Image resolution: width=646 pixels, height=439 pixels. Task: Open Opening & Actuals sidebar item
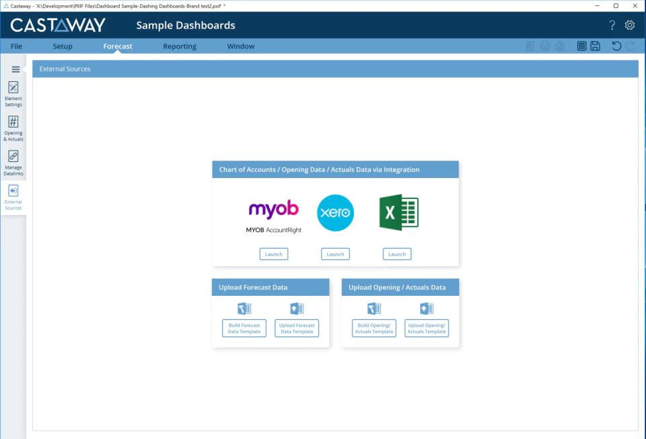13,129
